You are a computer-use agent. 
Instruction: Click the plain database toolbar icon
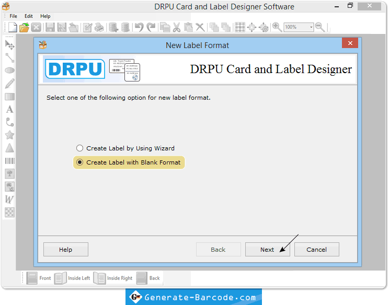pos(125,27)
